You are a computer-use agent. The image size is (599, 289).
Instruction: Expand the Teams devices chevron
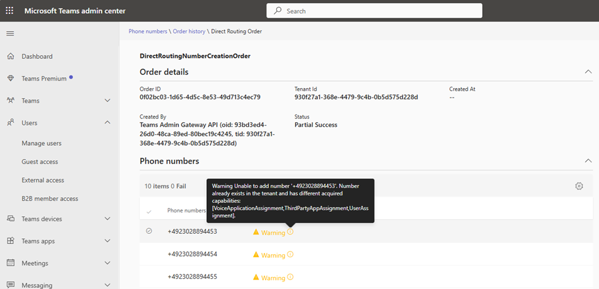tap(108, 219)
